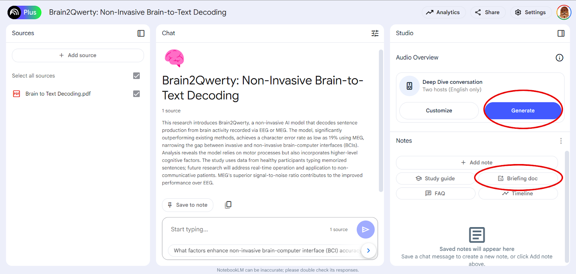The width and height of the screenshot is (576, 274).
Task: Generate a Timeline note
Action: (x=518, y=193)
